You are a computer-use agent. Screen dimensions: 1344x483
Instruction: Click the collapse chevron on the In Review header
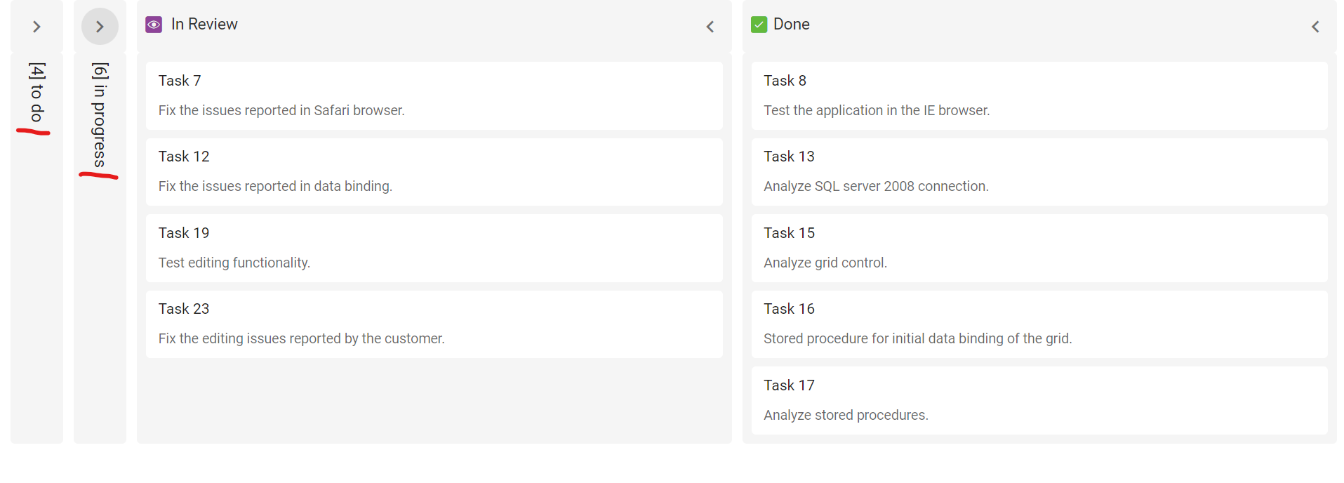pos(710,26)
